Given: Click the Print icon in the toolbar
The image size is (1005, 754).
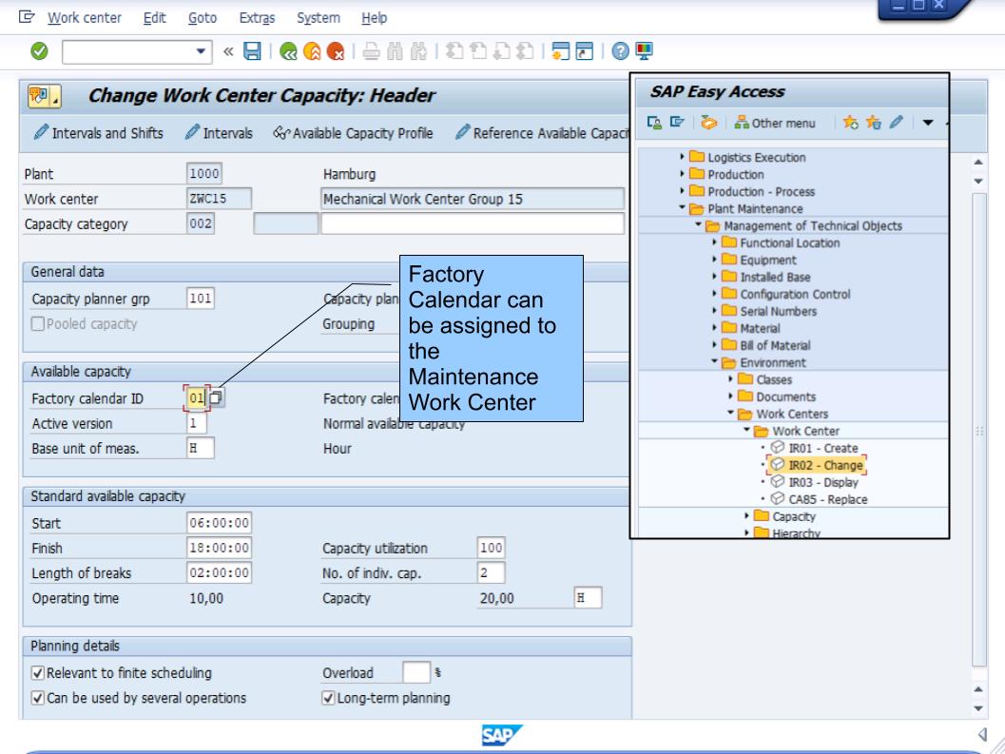Looking at the screenshot, I should pos(371,51).
